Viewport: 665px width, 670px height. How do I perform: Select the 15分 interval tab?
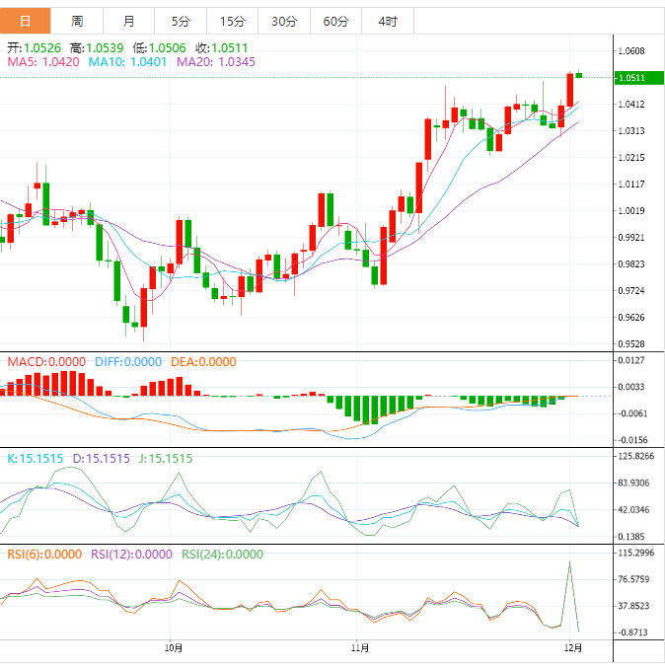[232, 21]
